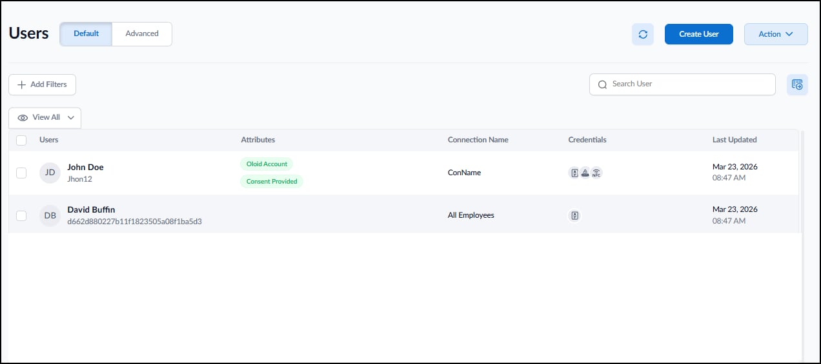Click David Buffin's badge credential icon
The image size is (821, 364).
[574, 215]
